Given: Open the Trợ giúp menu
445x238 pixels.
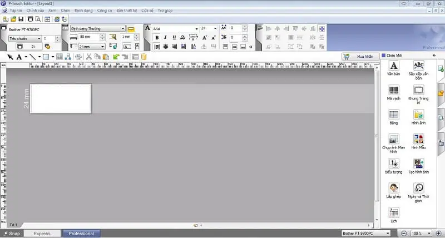Looking at the screenshot, I should coord(165,11).
